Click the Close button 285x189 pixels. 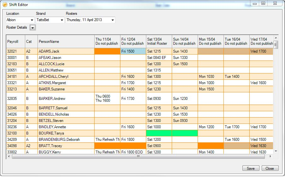click(270, 168)
